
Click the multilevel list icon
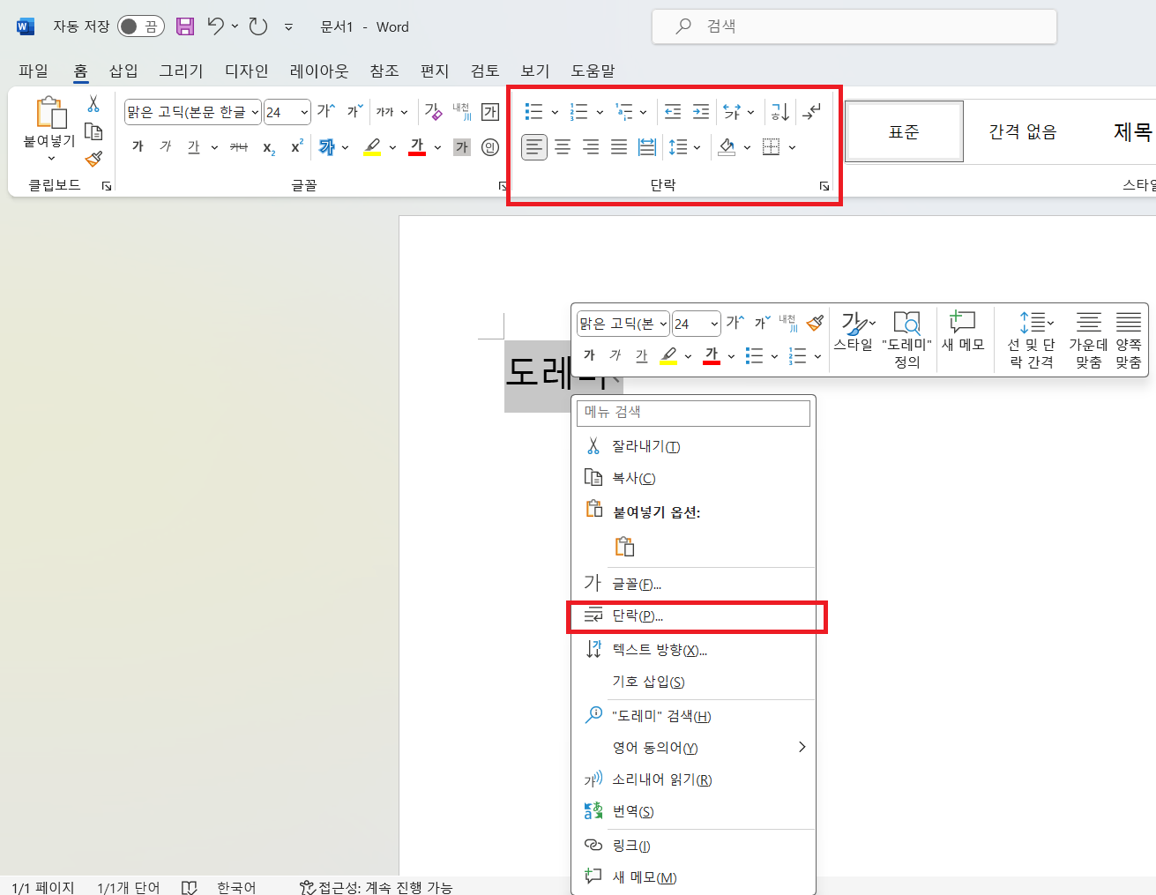click(x=624, y=112)
